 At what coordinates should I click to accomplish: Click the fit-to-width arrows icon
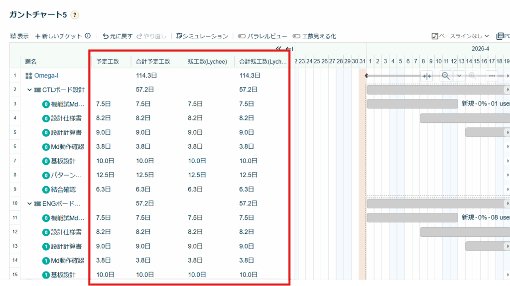[426, 76]
